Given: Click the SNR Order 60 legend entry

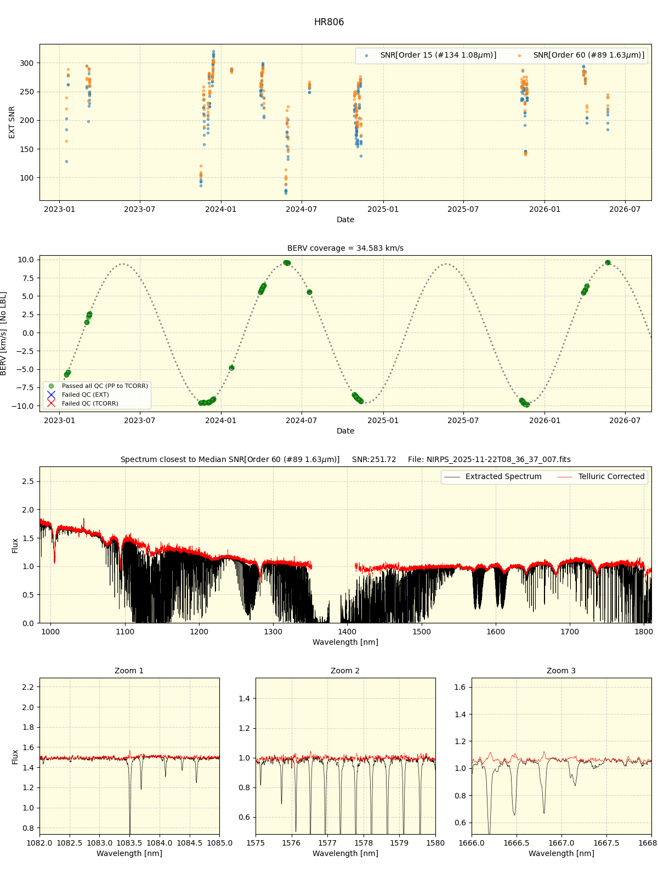Looking at the screenshot, I should coord(589,55).
